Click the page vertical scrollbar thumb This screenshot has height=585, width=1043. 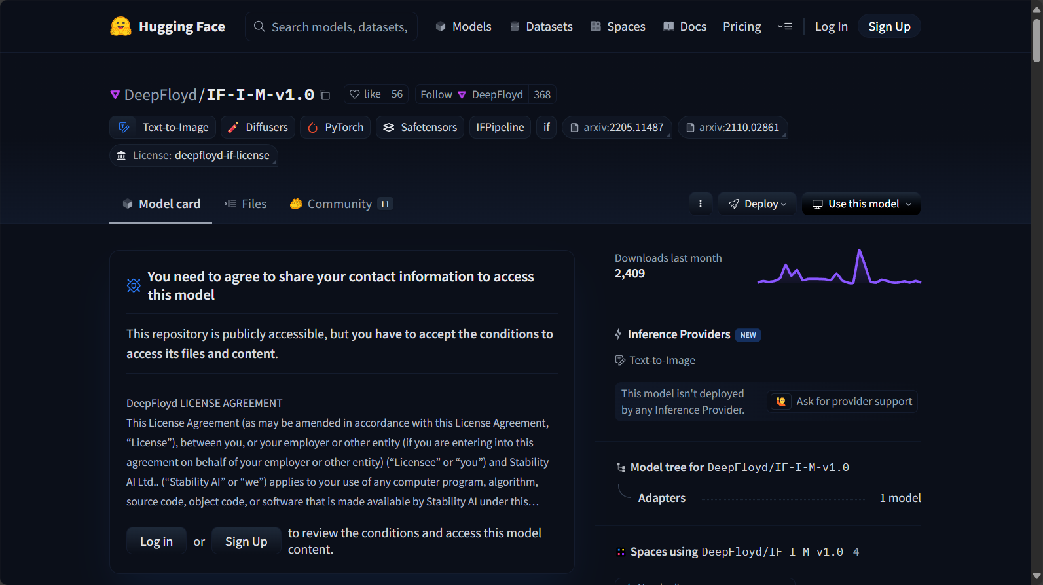pyautogui.click(x=1036, y=41)
